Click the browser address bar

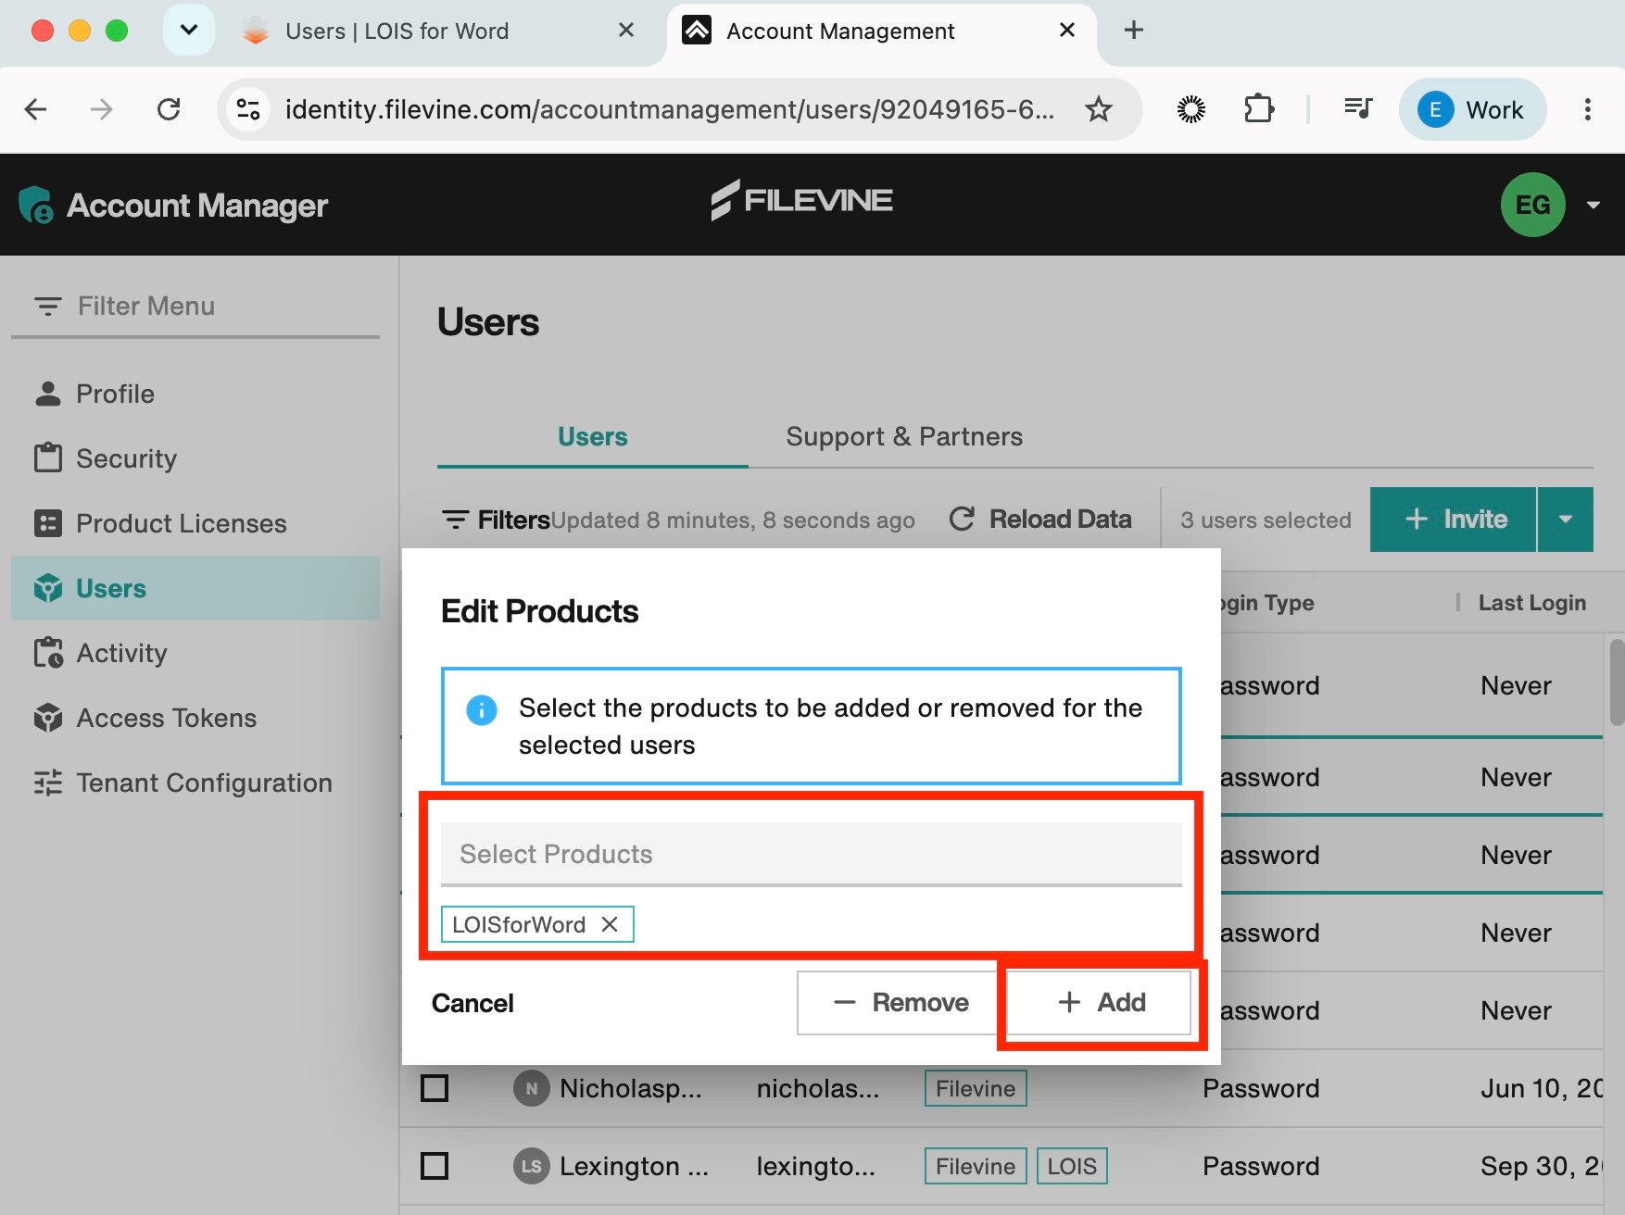click(x=669, y=109)
